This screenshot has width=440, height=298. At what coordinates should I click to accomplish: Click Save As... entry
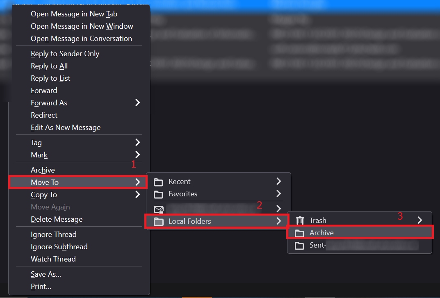(79, 274)
